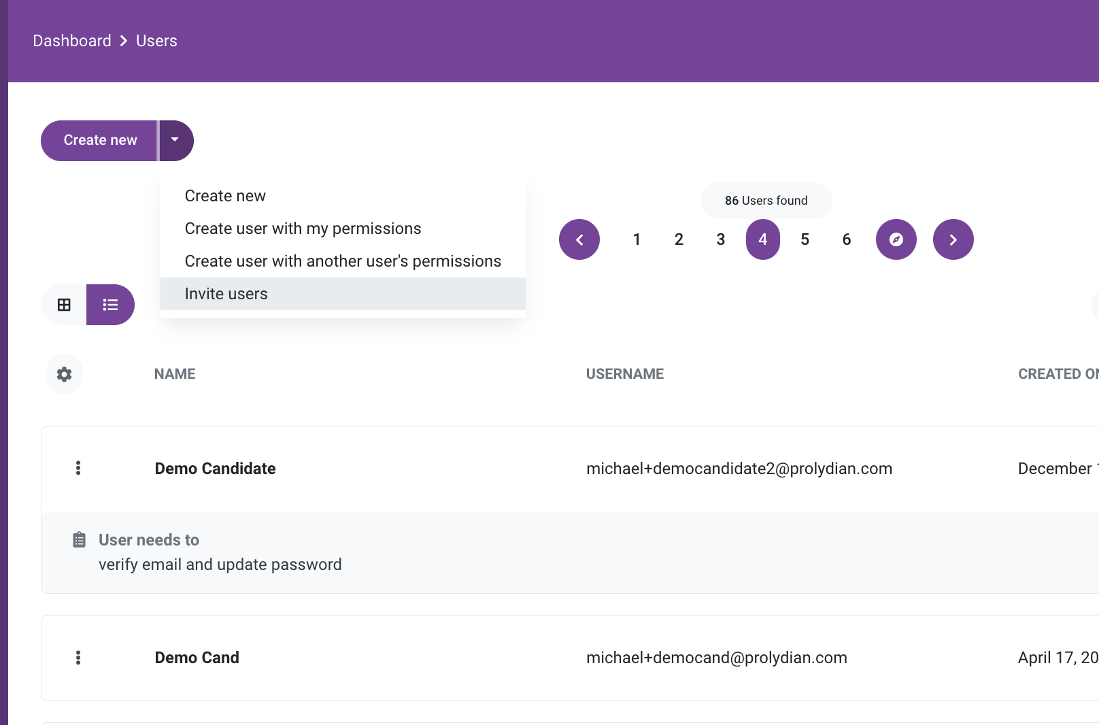Click the Create new main button

pyautogui.click(x=100, y=140)
